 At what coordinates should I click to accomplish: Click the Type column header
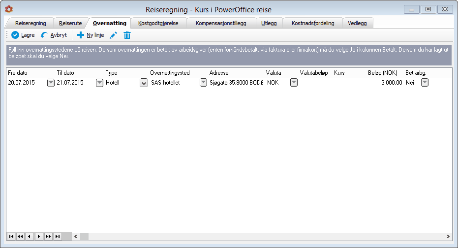111,73
